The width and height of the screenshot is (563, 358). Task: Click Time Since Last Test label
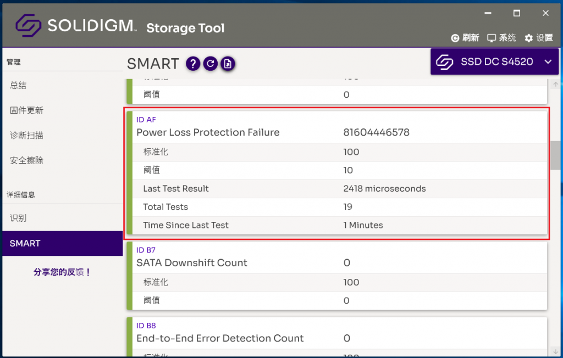[186, 225]
